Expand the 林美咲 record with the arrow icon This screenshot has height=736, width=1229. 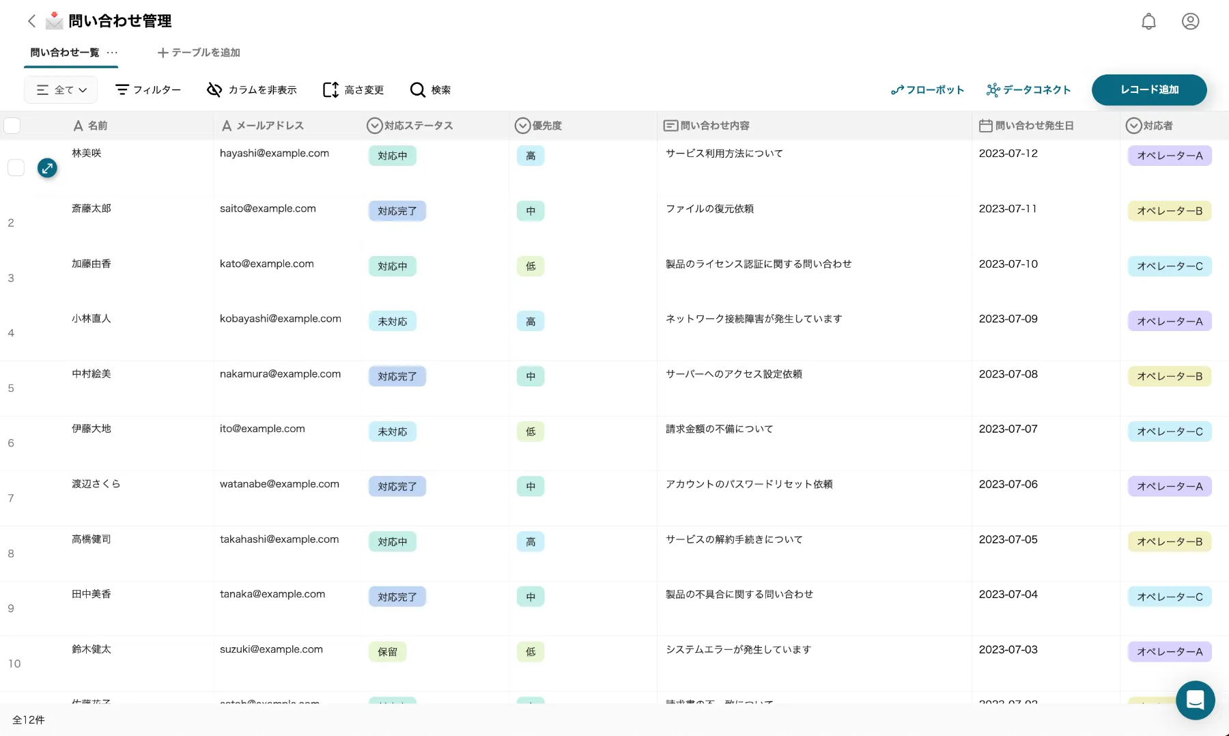click(47, 167)
